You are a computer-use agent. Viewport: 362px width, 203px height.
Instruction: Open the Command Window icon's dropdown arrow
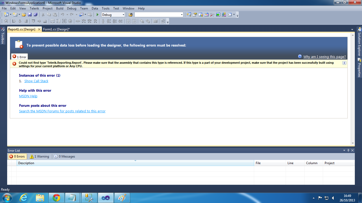(234, 15)
